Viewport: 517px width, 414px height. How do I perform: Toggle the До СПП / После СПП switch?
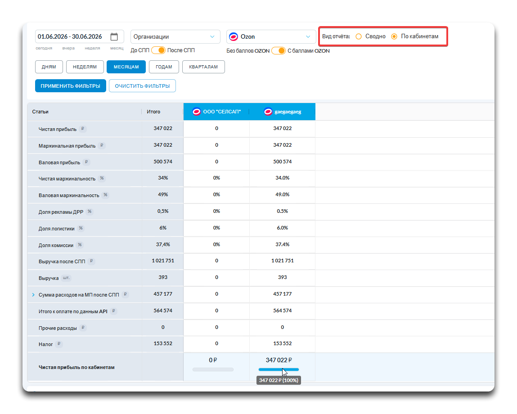click(158, 50)
